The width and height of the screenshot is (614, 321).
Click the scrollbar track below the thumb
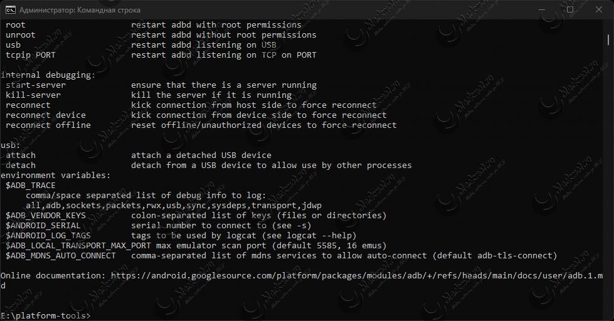point(608,180)
